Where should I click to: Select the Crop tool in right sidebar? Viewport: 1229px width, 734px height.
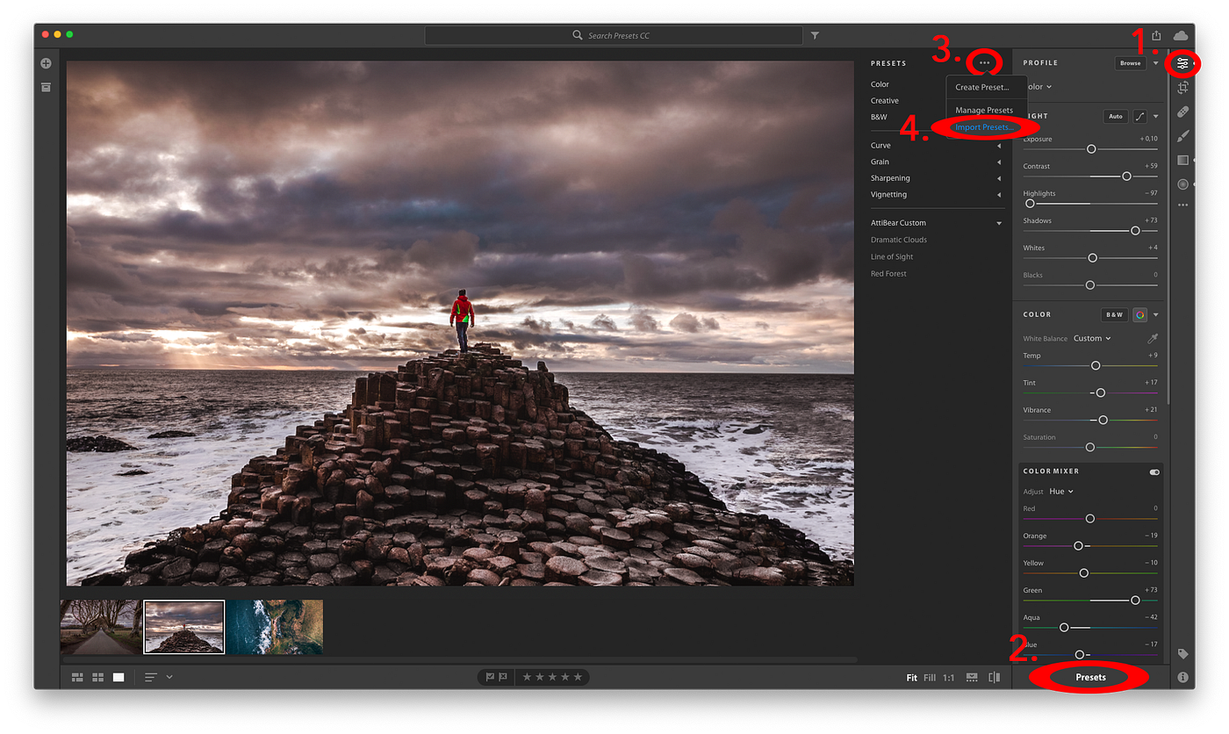click(1183, 88)
